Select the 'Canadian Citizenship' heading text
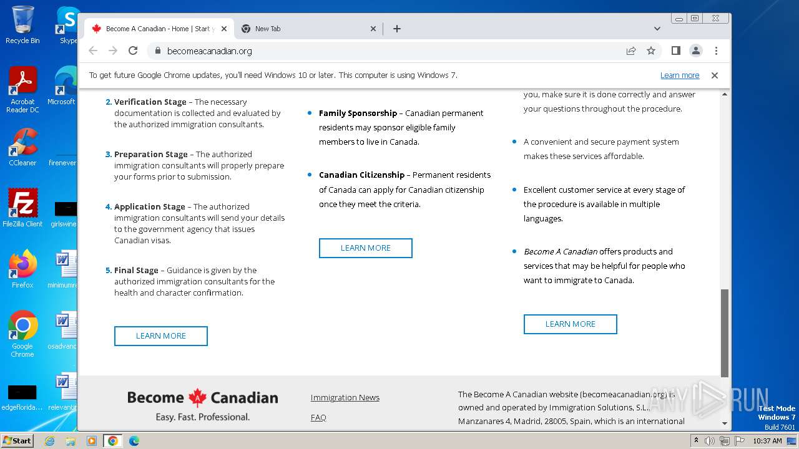 click(x=361, y=175)
